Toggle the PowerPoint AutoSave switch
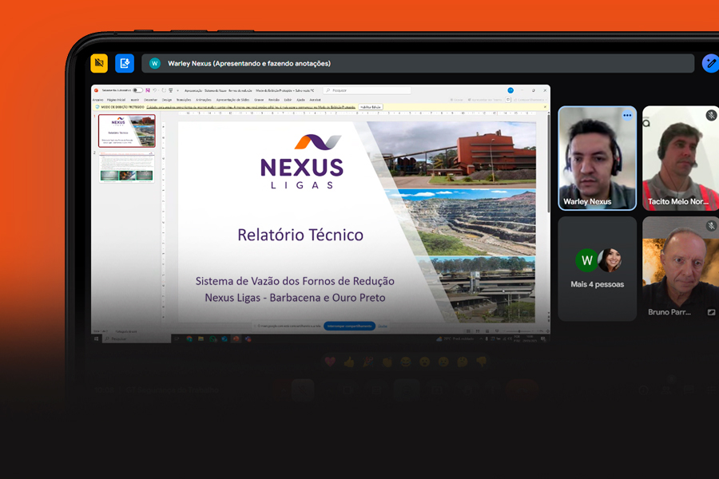This screenshot has width=719, height=479. coord(137,90)
